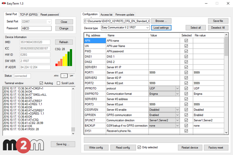Select the SYS1 Receiver's phone No. row
This screenshot has width=233, height=155.
click(x=154, y=131)
